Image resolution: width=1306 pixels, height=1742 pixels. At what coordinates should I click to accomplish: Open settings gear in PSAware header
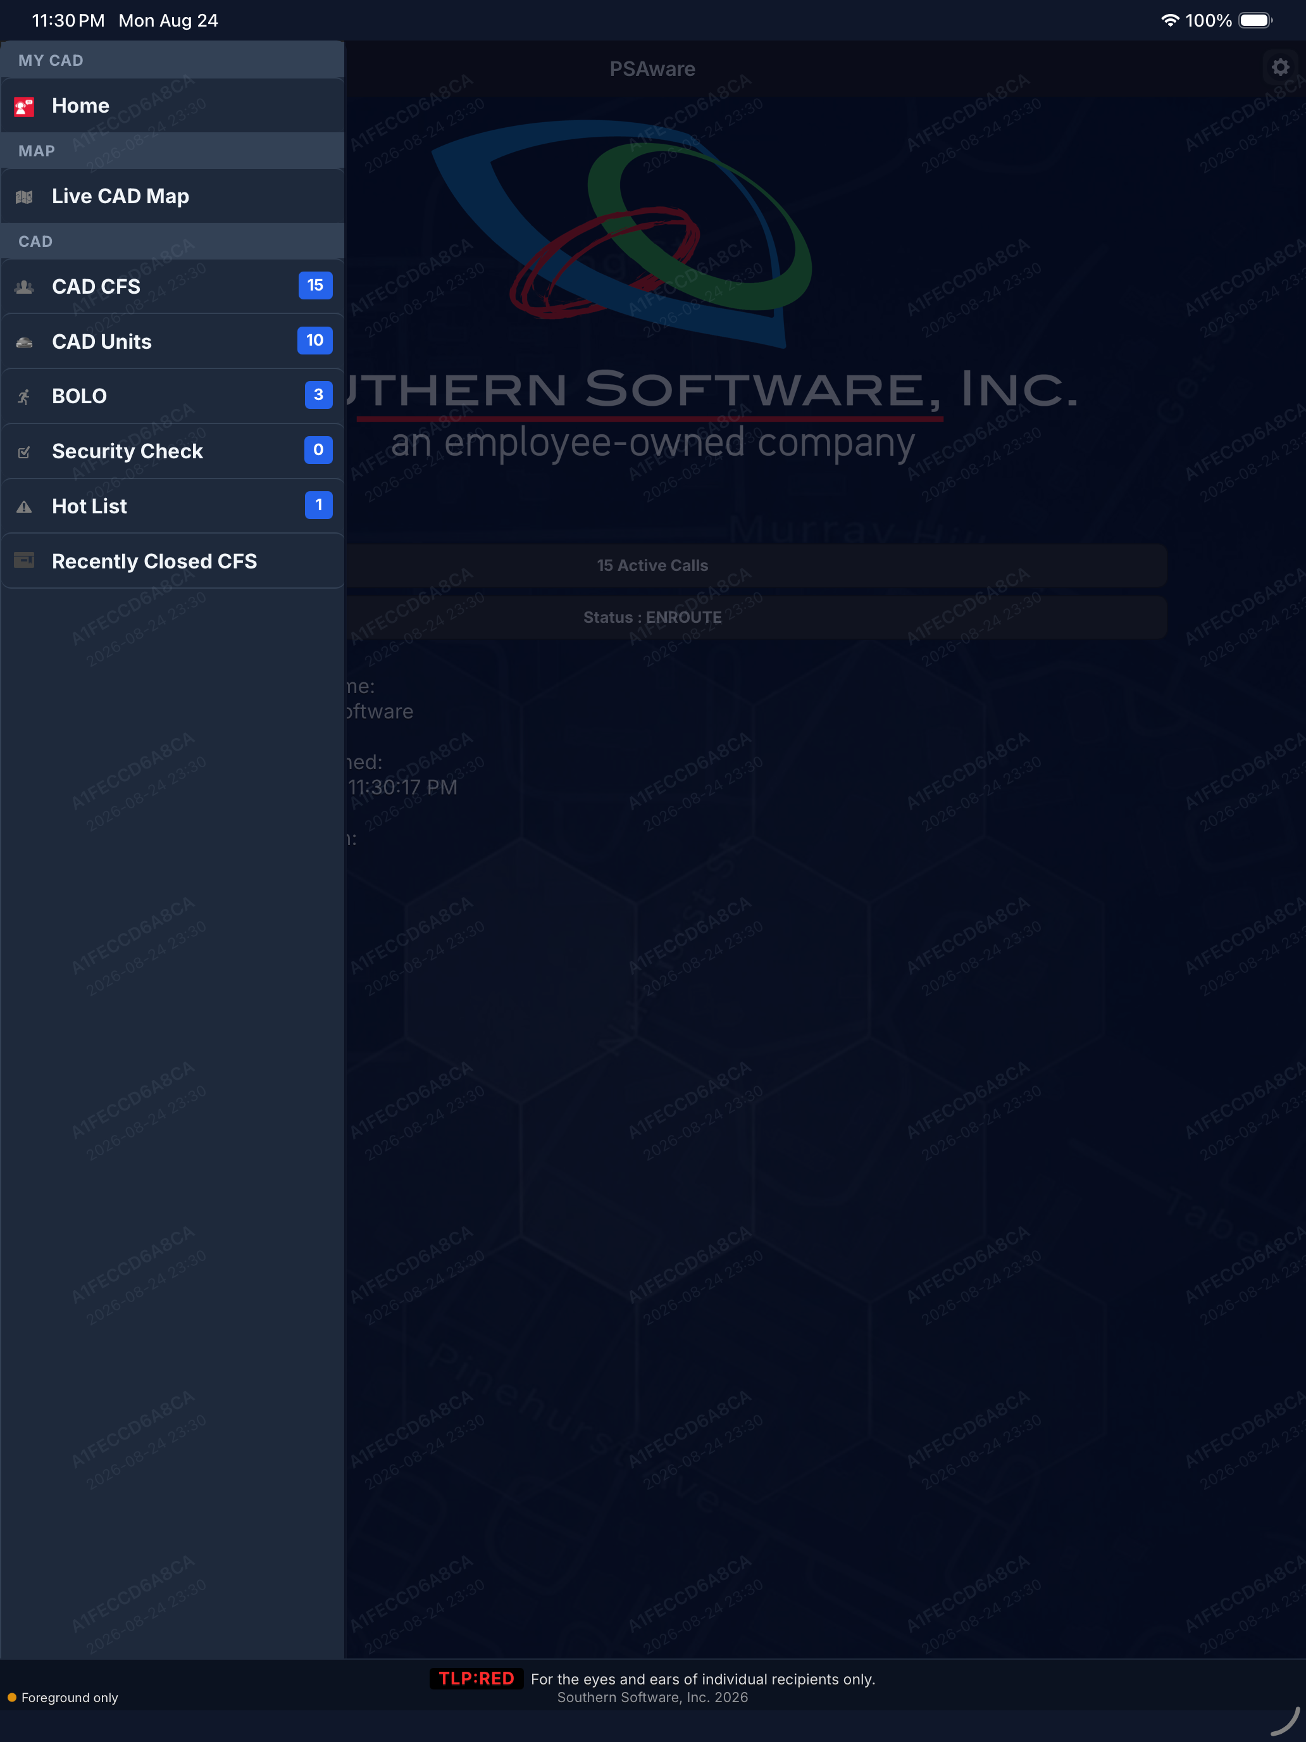click(1280, 68)
